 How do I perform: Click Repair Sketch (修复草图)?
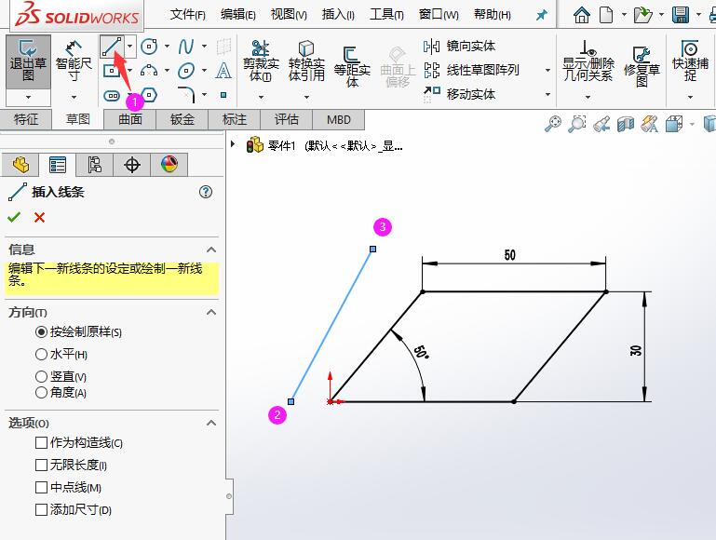pos(642,66)
